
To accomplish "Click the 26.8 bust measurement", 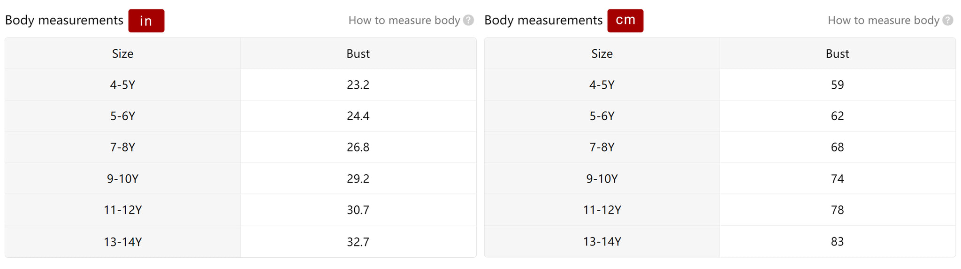I will [x=358, y=147].
